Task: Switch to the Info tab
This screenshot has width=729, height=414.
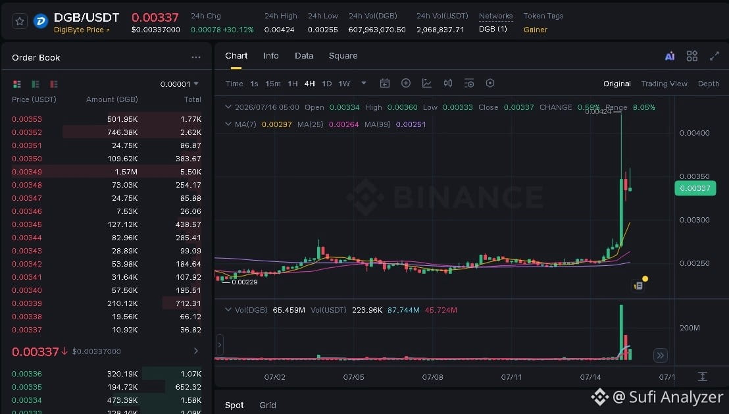Action: coord(270,56)
